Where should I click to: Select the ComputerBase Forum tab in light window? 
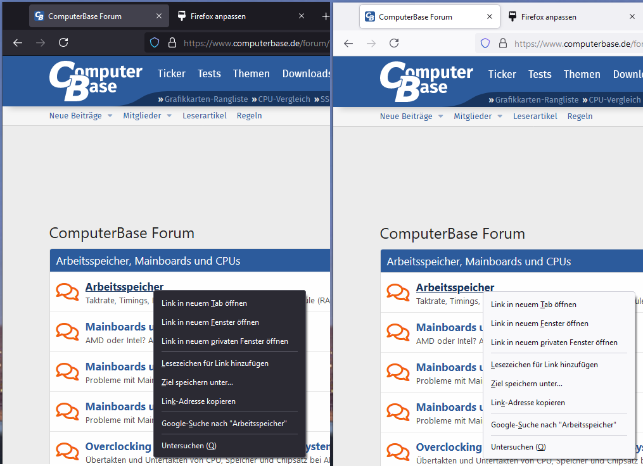(430, 17)
